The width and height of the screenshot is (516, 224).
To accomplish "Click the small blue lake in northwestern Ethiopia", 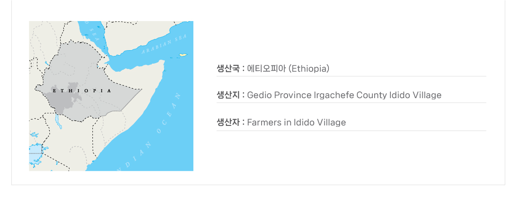I will (46, 64).
